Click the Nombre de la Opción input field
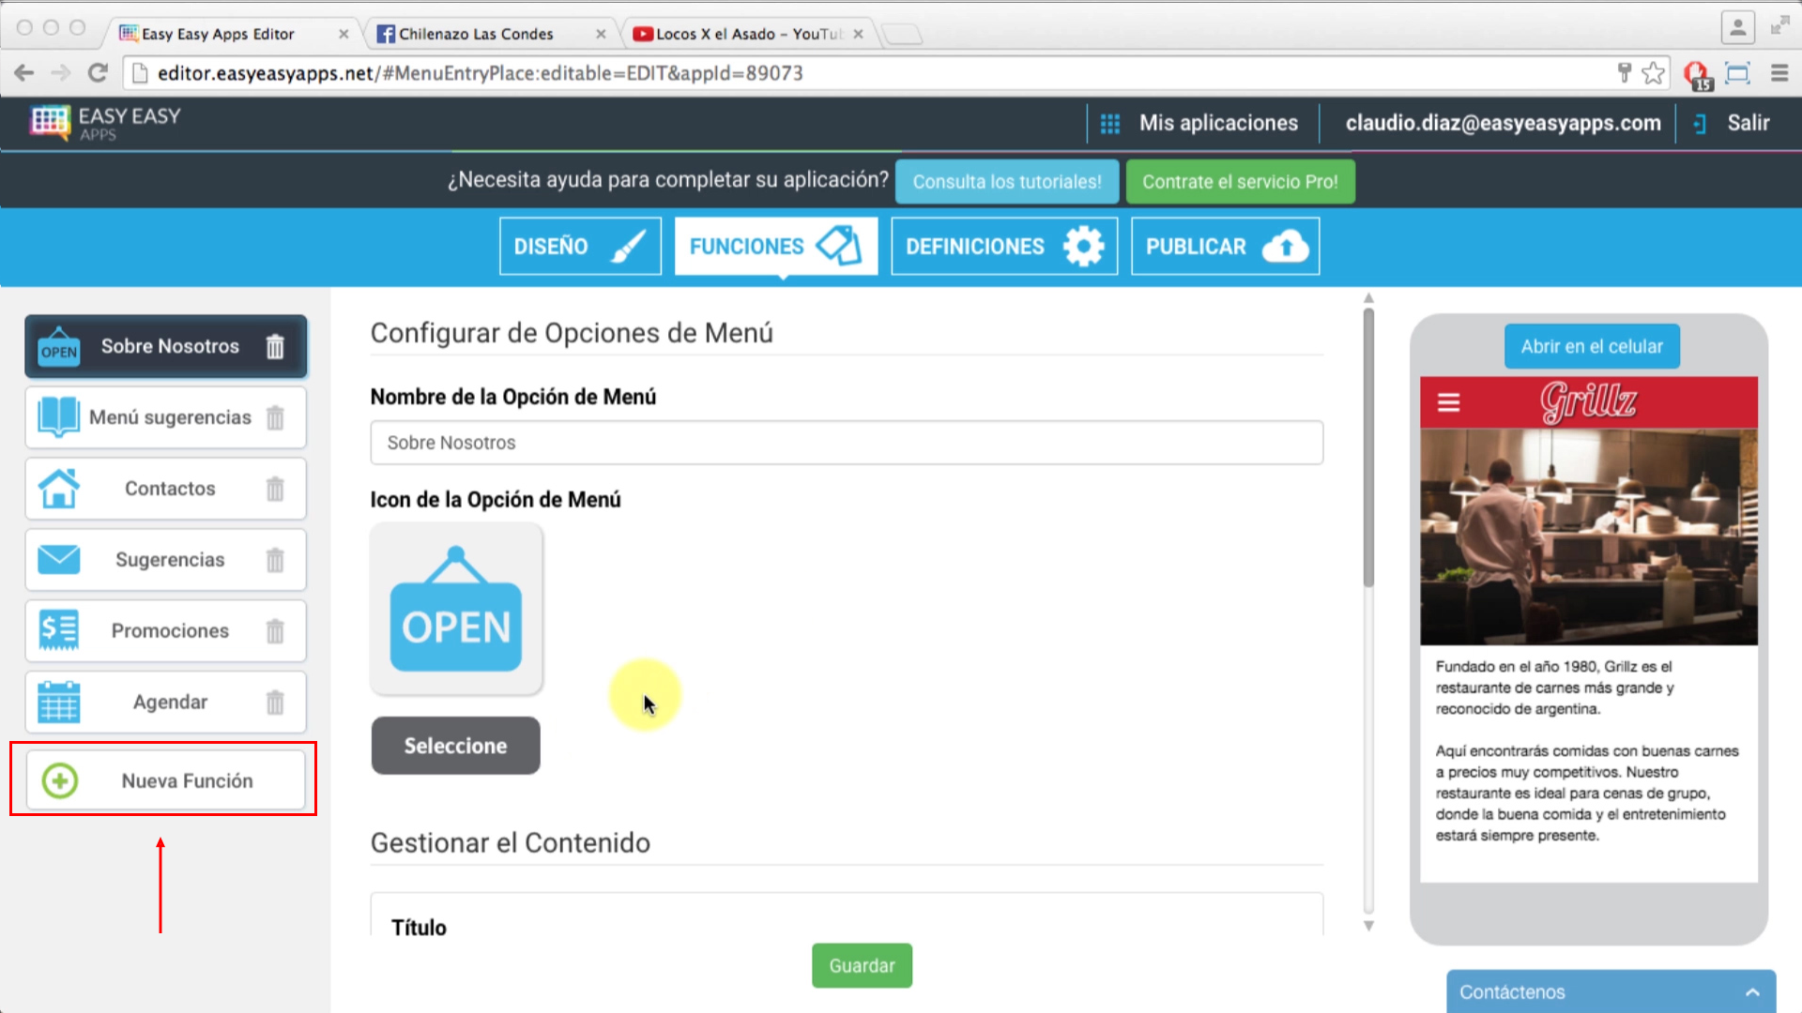The height and width of the screenshot is (1013, 1802). [846, 443]
